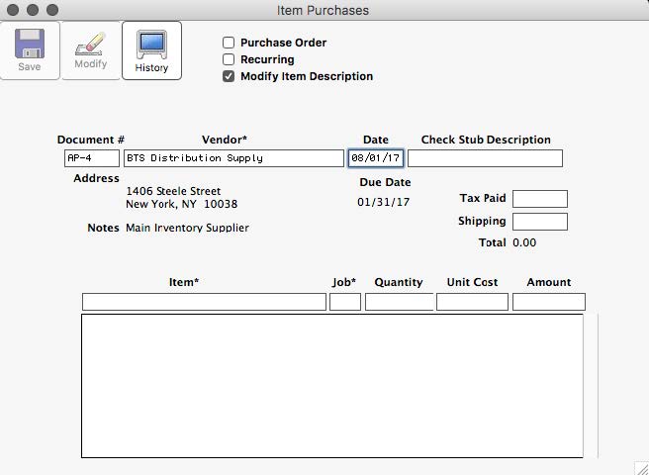Screen dimensions: 649x475
Task: Uncheck Modify Item Description checkbox
Action: coord(229,77)
